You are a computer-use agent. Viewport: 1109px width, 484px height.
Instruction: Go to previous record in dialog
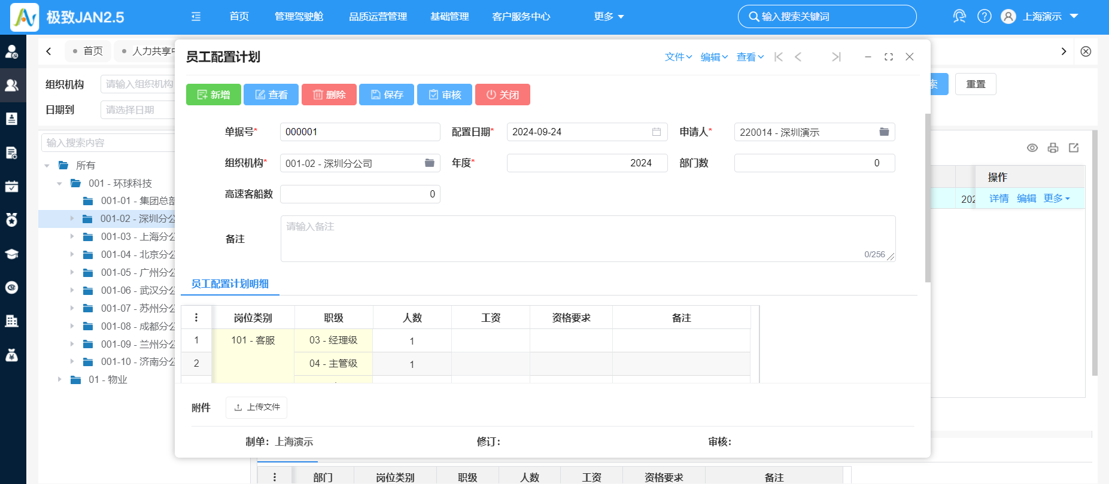click(x=798, y=57)
